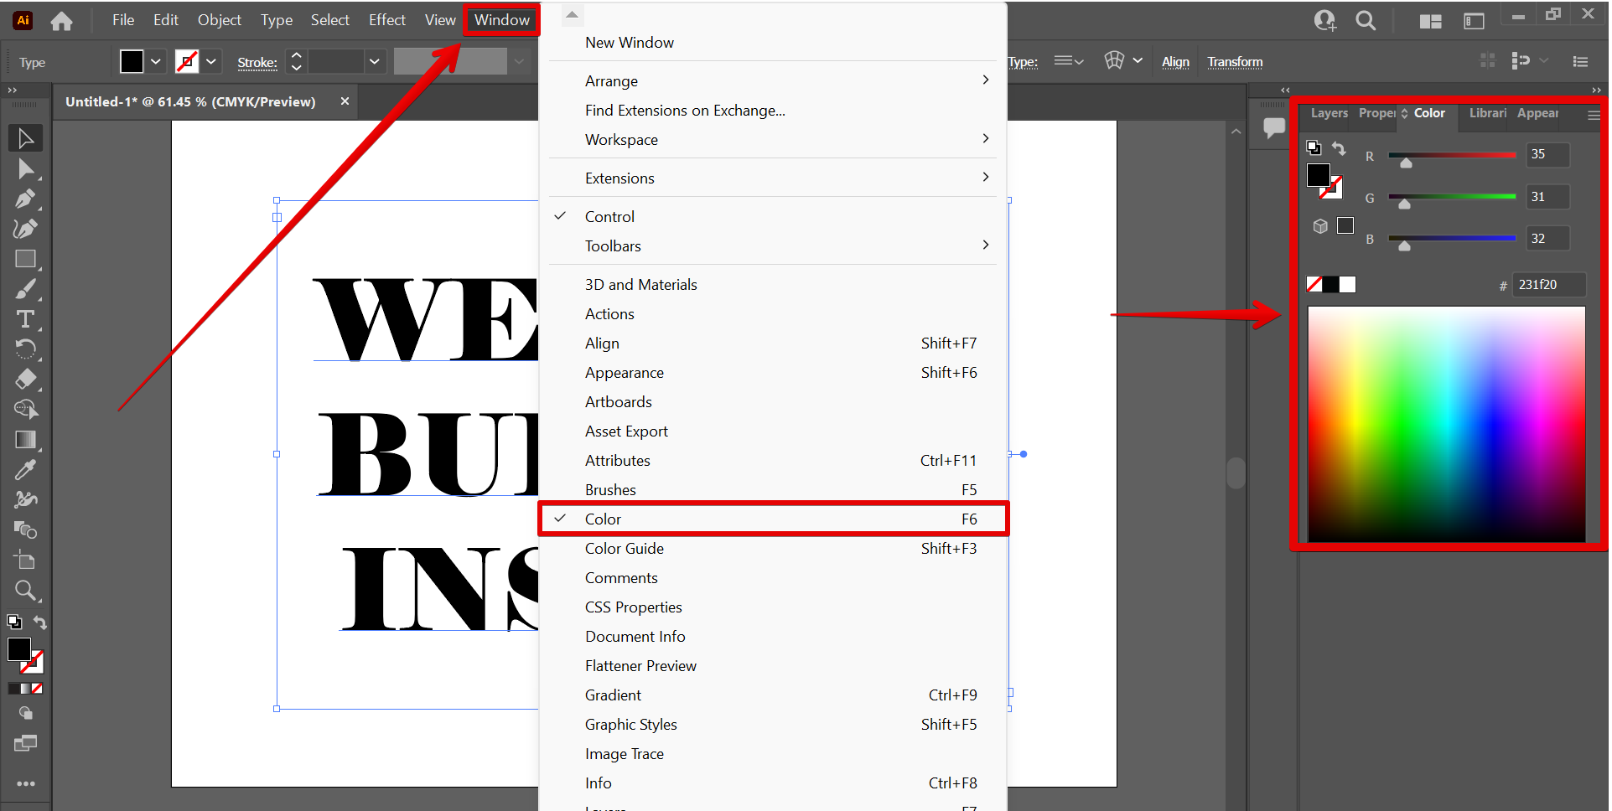Select the Type tool
Screen dimensions: 1612x811
(x=25, y=319)
